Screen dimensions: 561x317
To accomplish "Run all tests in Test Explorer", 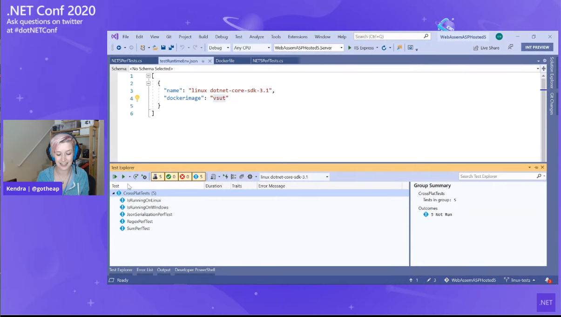I will click(115, 177).
